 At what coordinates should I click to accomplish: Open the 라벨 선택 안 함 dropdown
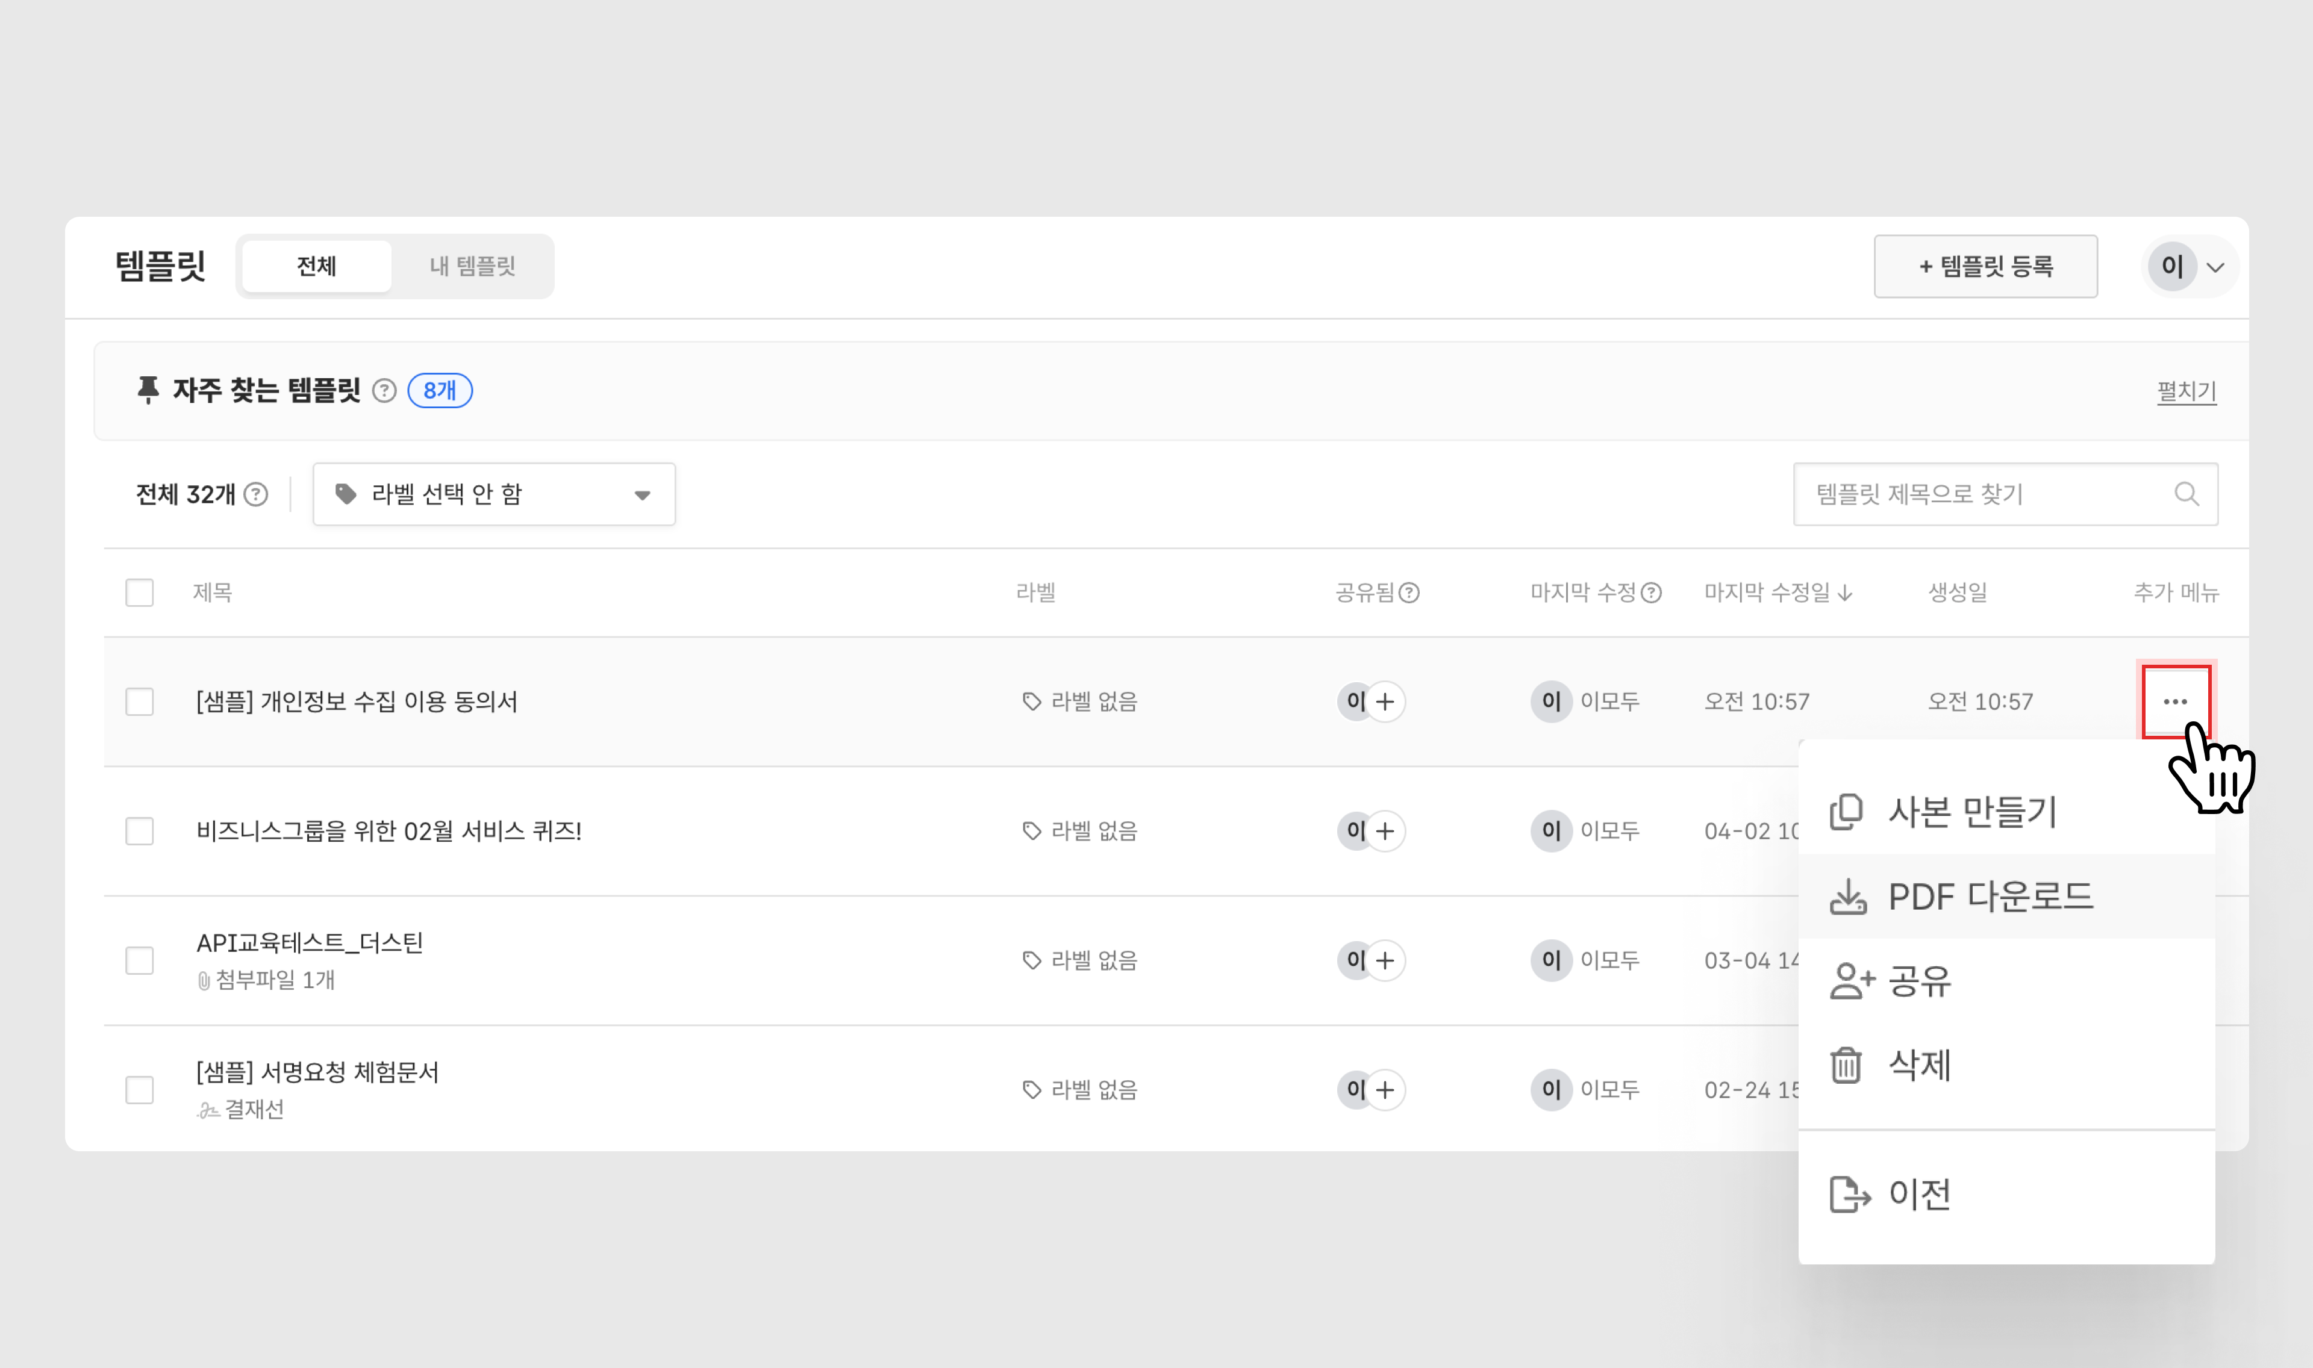493,495
